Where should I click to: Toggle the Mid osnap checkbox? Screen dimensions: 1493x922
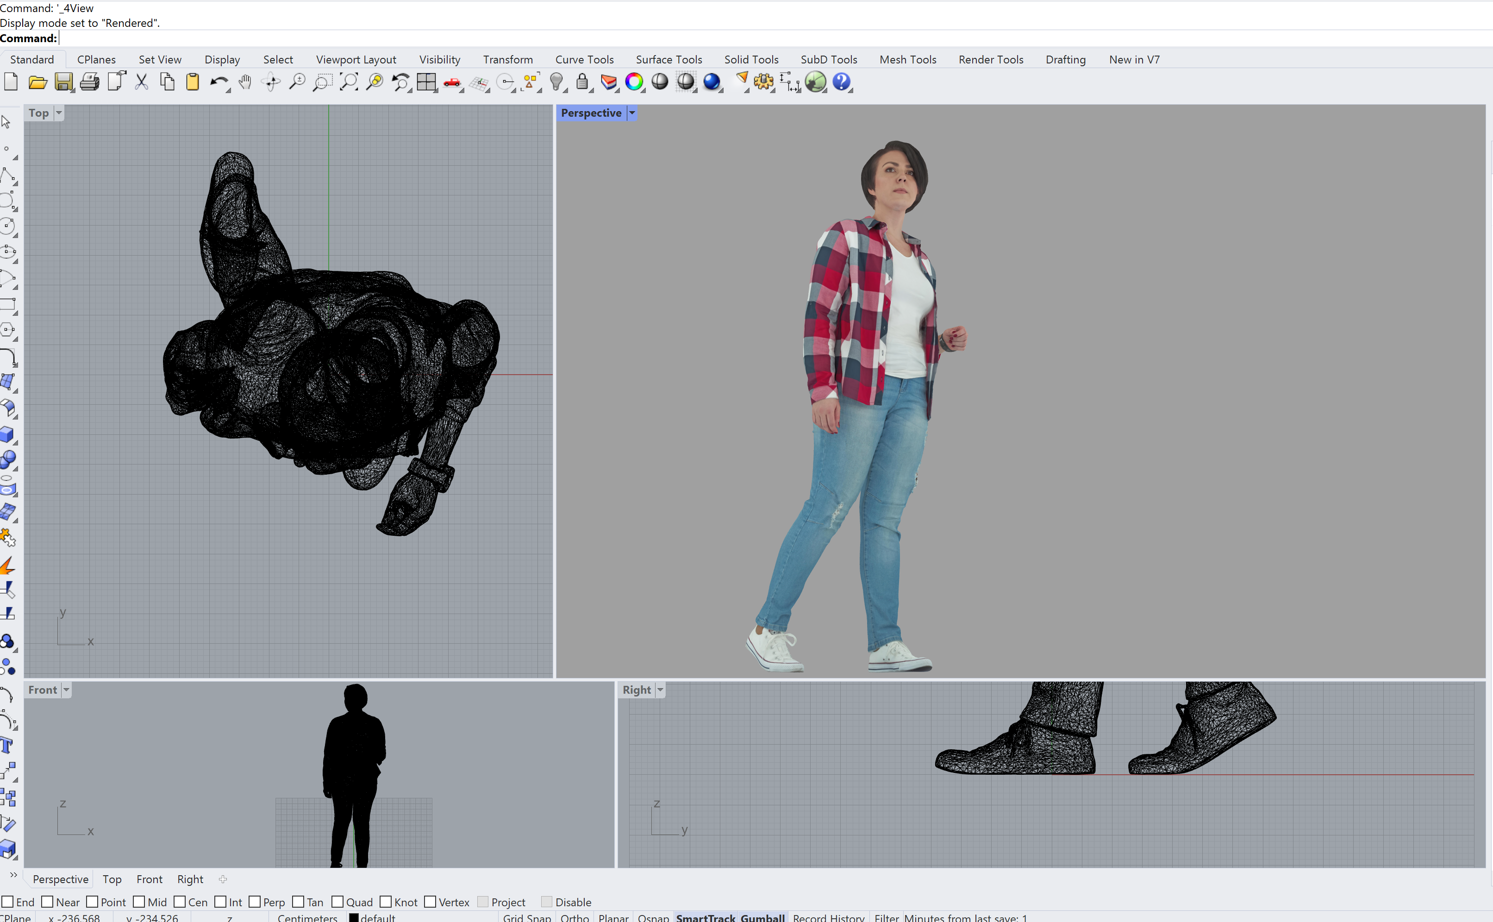pos(139,901)
